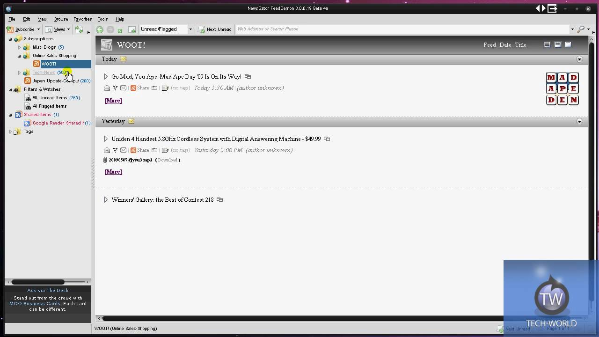This screenshot has width=599, height=337.
Task: Open Uniden item in new tab icon
Action: pyautogui.click(x=327, y=139)
